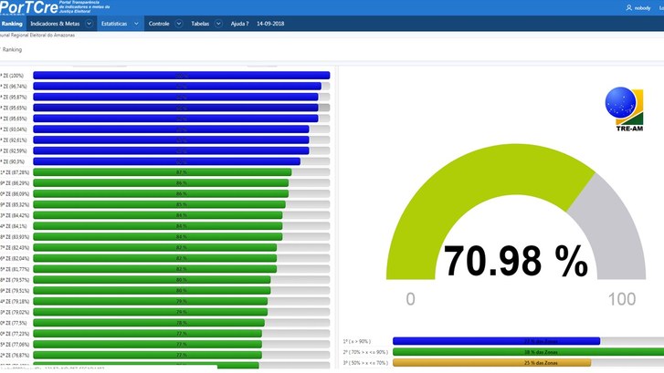Click the yellow 25 % das Zonas bar
Image resolution: width=664 pixels, height=373 pixels.
tap(516, 363)
